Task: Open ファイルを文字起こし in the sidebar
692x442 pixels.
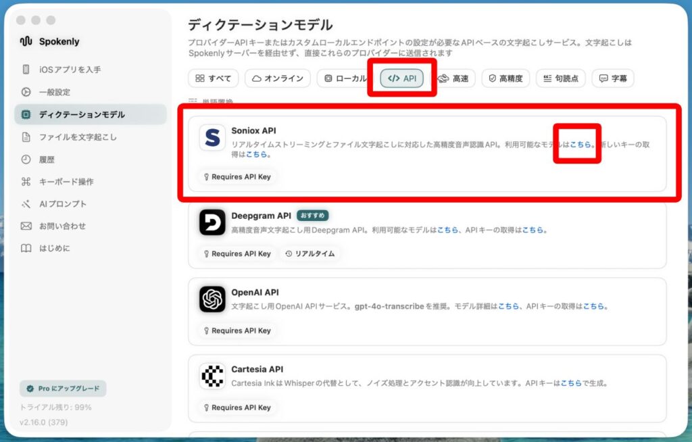Action: (77, 137)
